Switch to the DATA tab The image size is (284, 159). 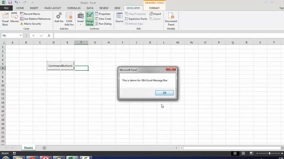90,8
